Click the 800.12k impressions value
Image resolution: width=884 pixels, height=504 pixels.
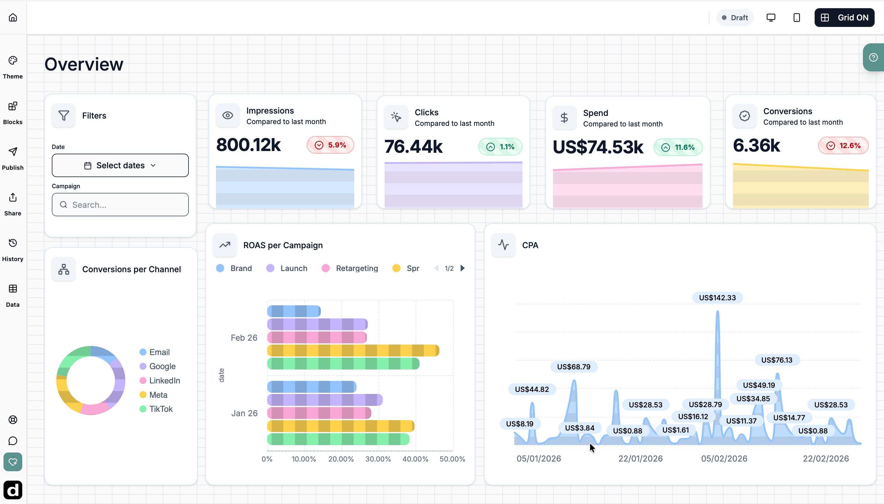coord(249,145)
